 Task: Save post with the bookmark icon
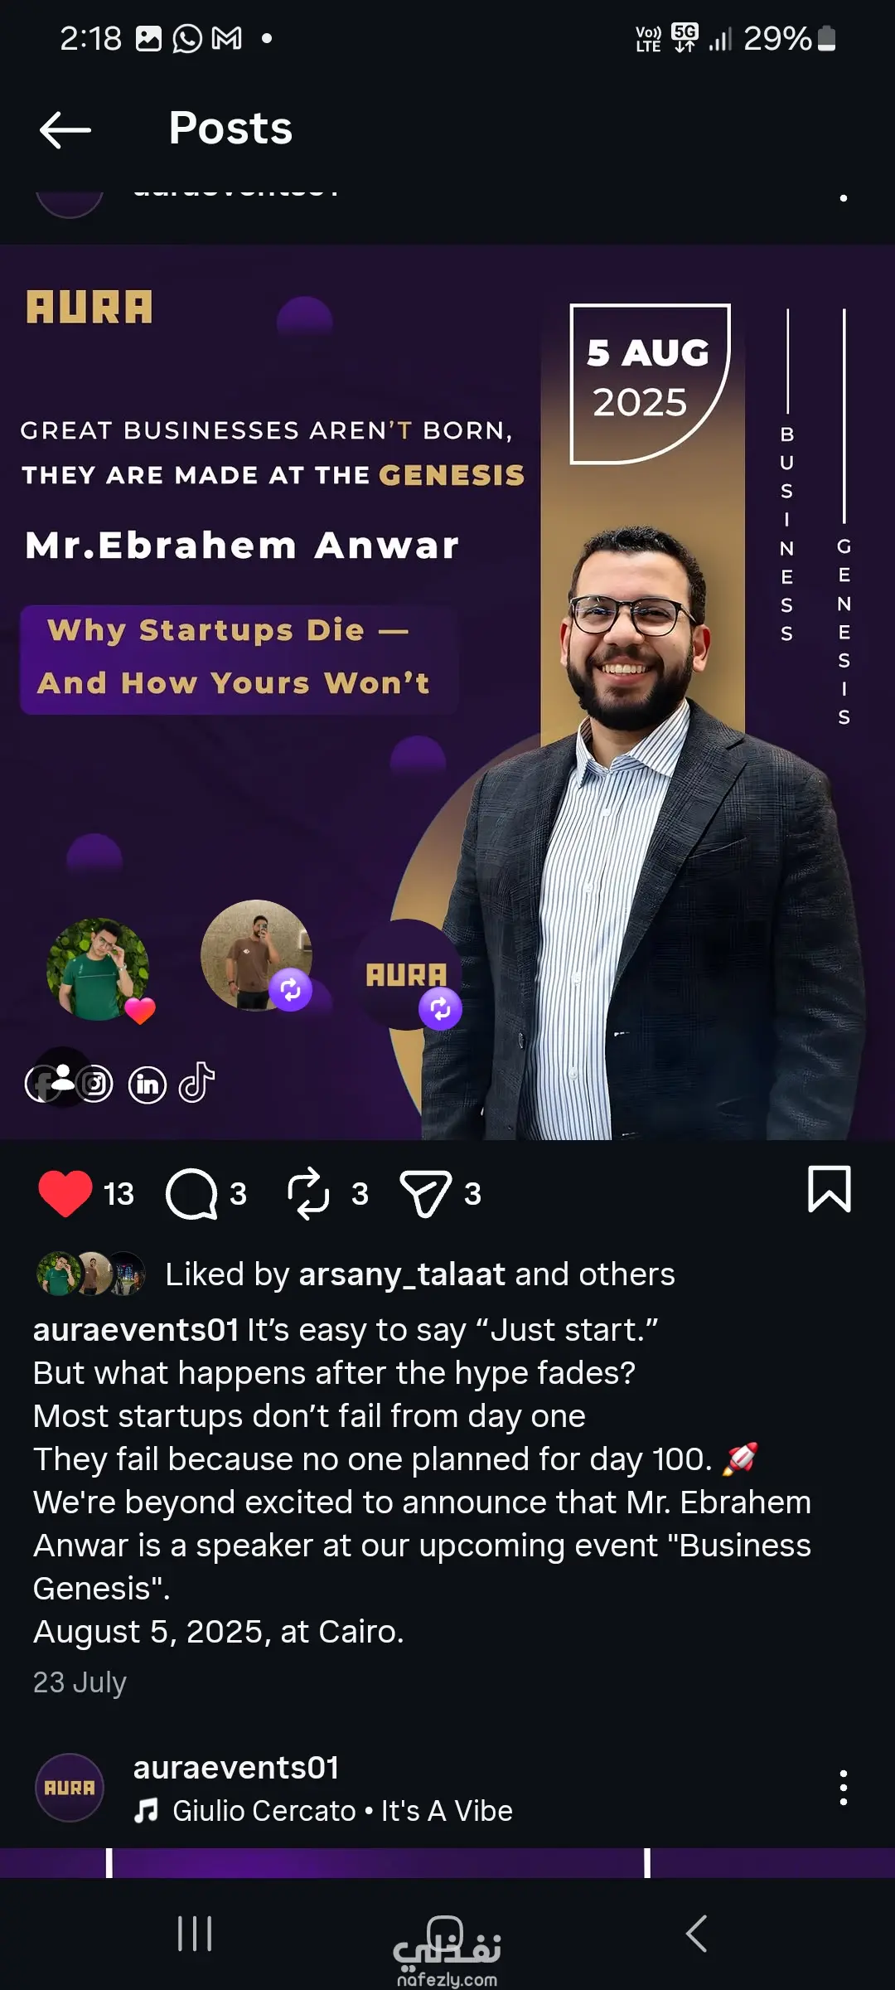[x=830, y=1189]
